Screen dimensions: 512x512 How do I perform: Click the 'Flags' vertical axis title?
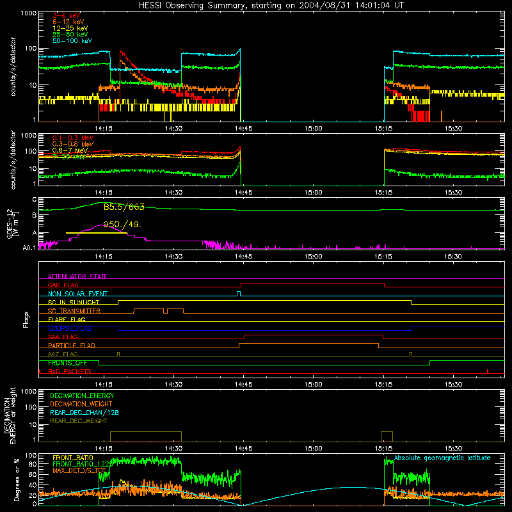tap(26, 319)
